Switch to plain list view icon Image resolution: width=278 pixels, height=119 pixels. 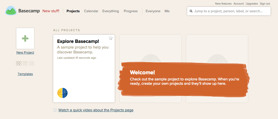pos(32,63)
